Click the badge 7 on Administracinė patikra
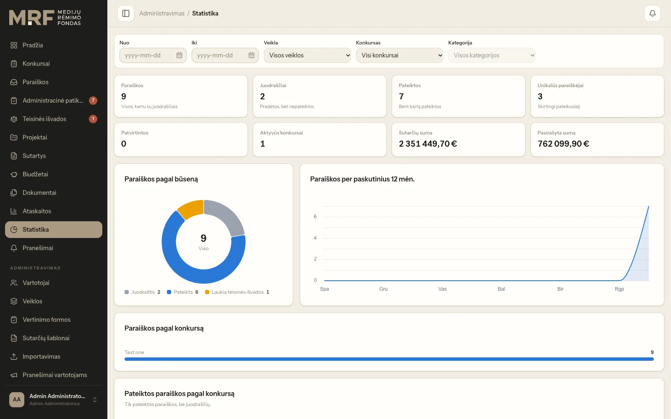Image resolution: width=671 pixels, height=419 pixels. tap(93, 101)
